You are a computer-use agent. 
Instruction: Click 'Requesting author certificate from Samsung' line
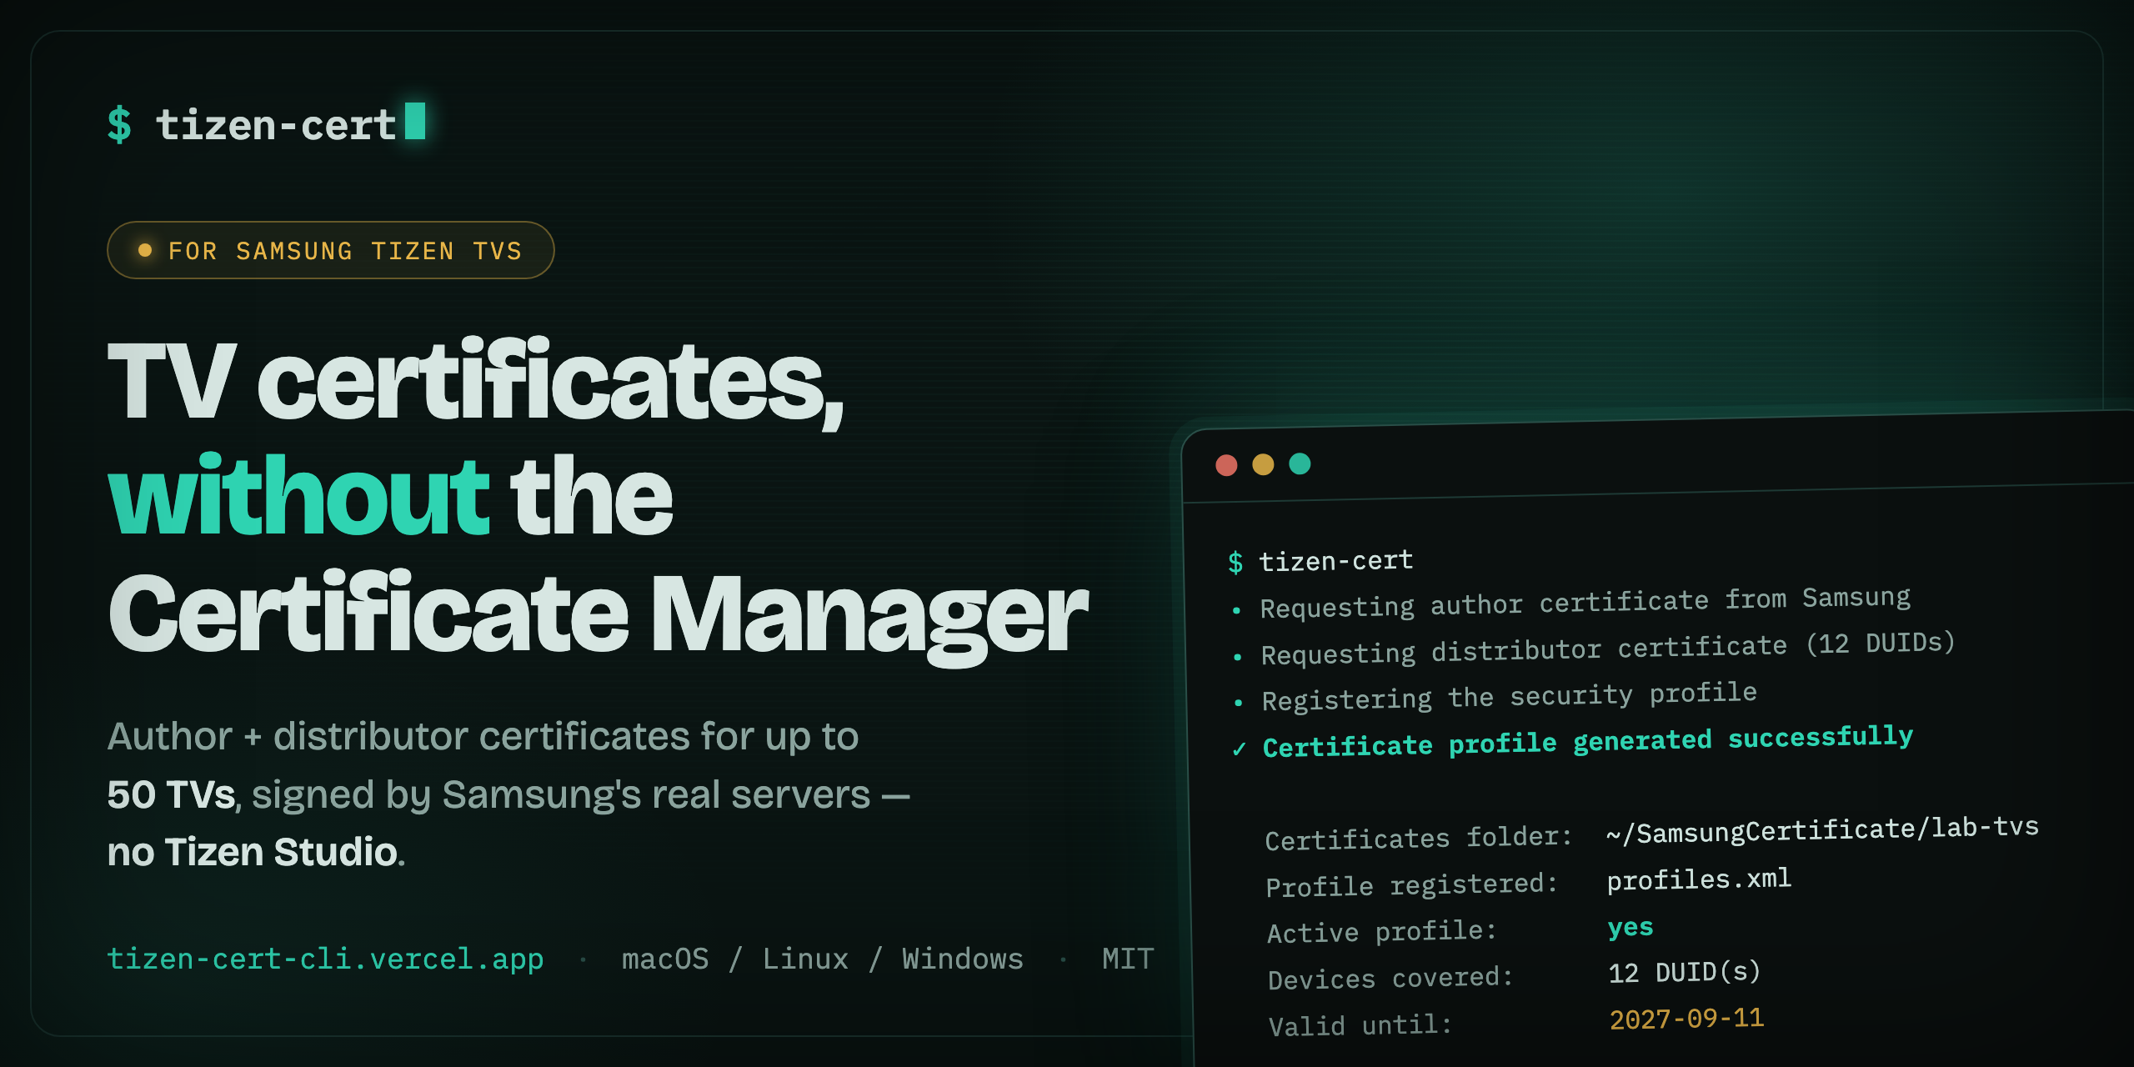1585,602
